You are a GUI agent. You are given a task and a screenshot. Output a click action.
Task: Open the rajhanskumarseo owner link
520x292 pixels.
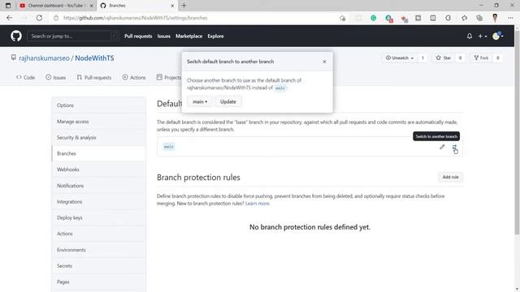pyautogui.click(x=44, y=58)
